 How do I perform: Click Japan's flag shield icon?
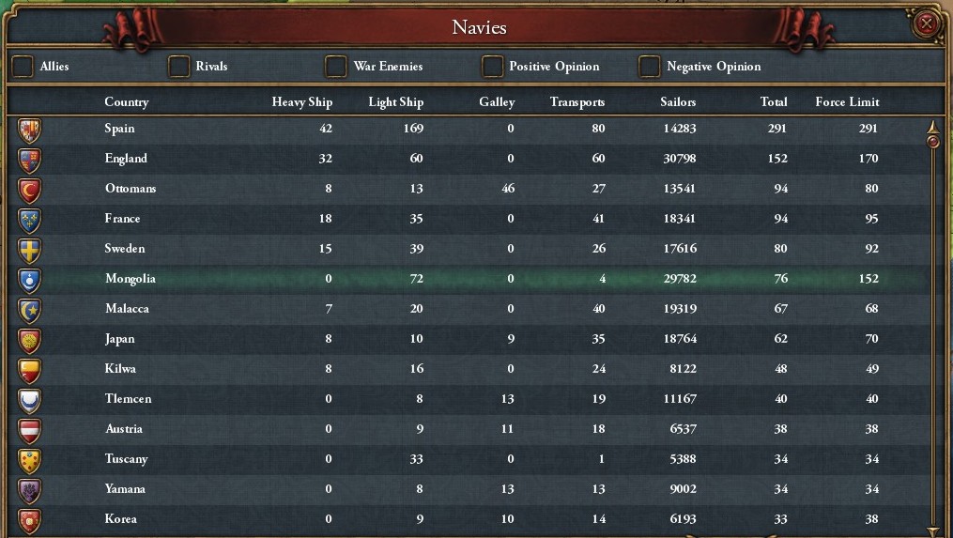click(30, 340)
